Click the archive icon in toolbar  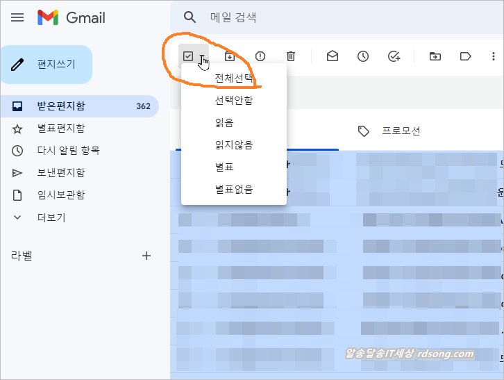click(x=230, y=56)
